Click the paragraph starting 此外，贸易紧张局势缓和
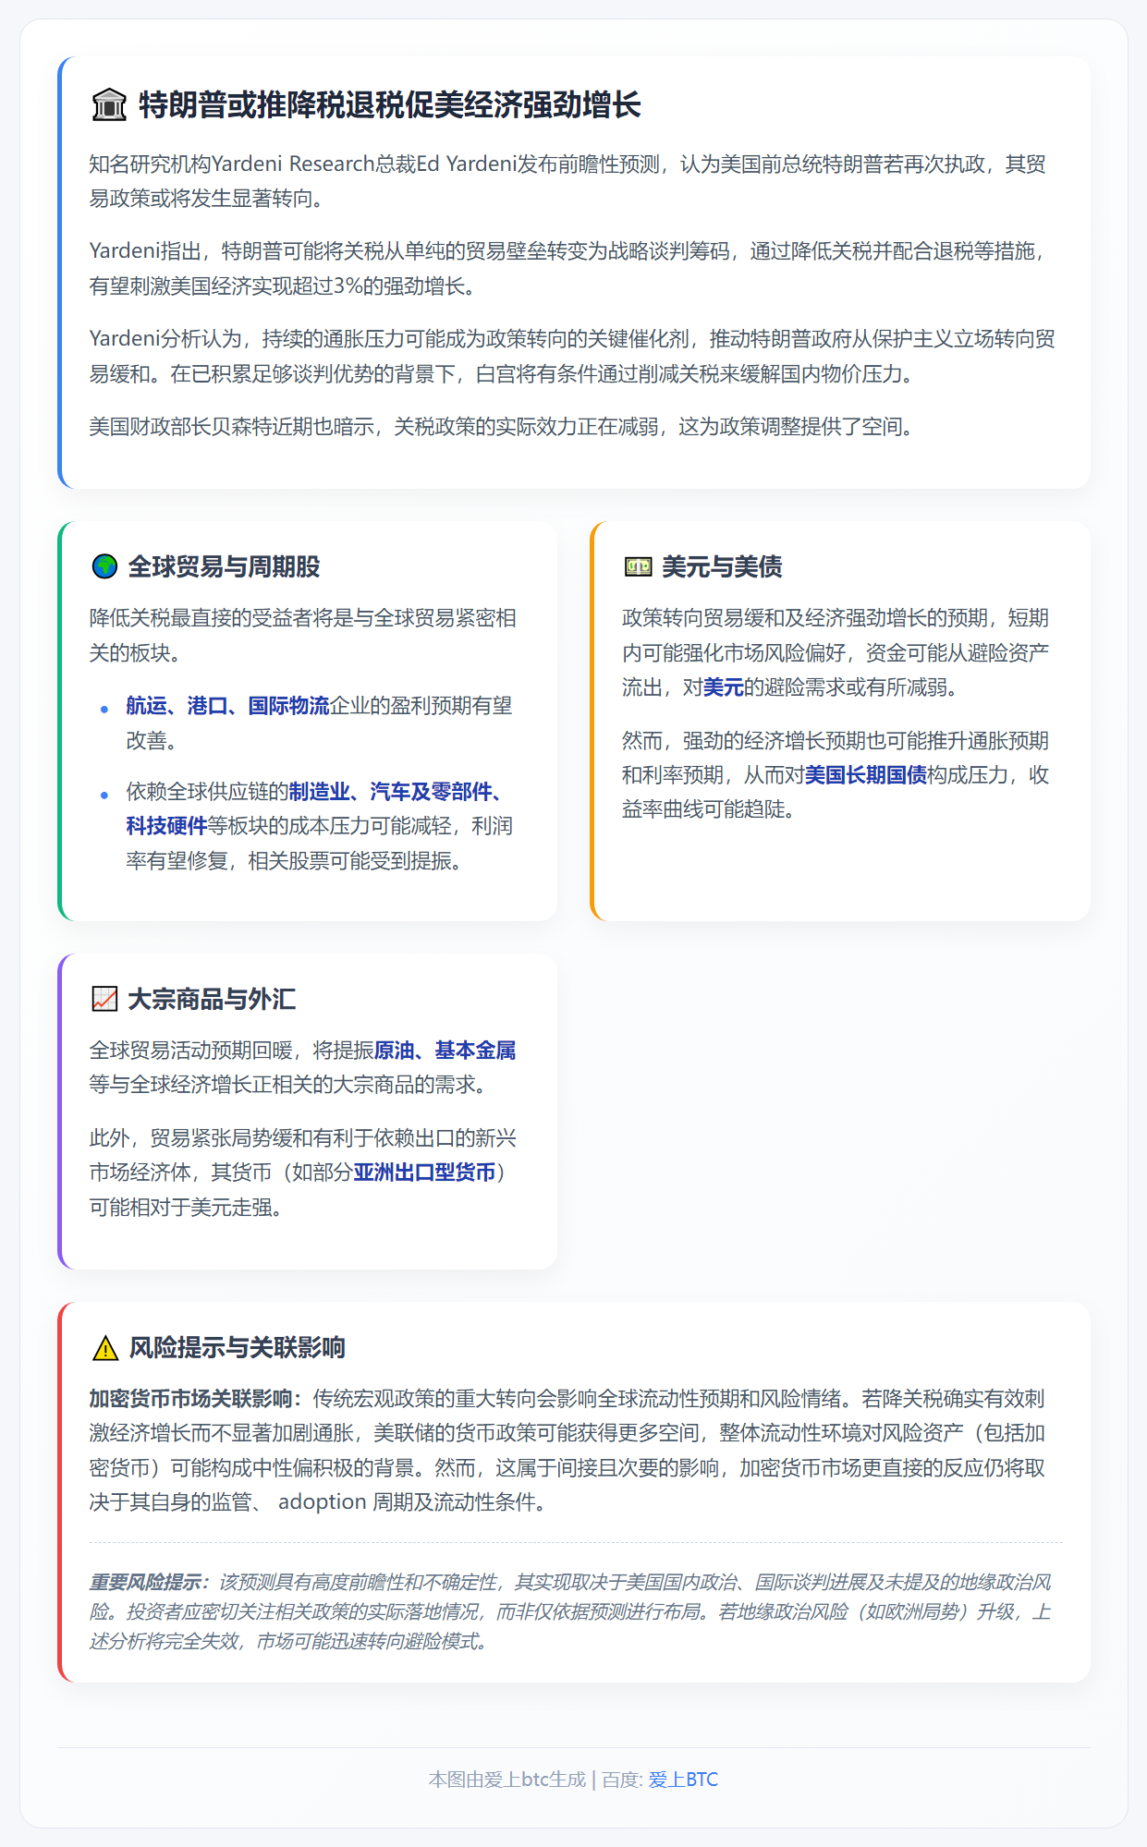The width and height of the screenshot is (1147, 1847). click(303, 1173)
